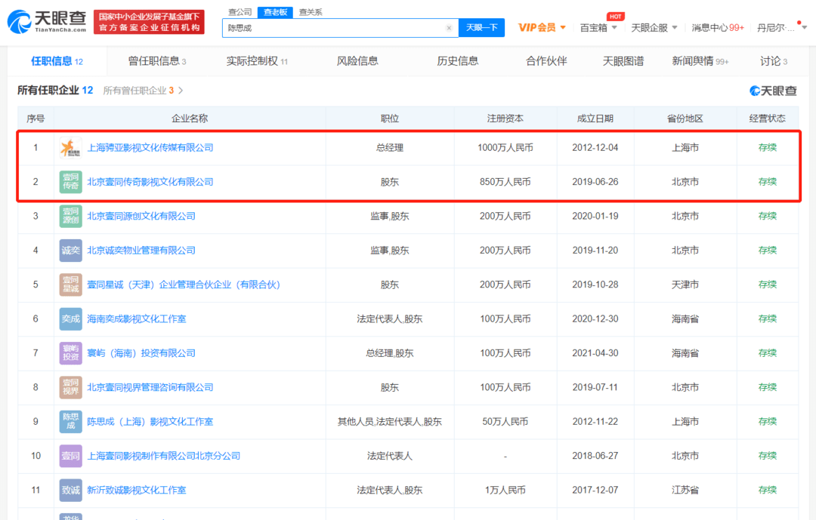Image resolution: width=816 pixels, height=520 pixels.
Task: Switch to the 查关系 search tab
Action: pyautogui.click(x=311, y=12)
